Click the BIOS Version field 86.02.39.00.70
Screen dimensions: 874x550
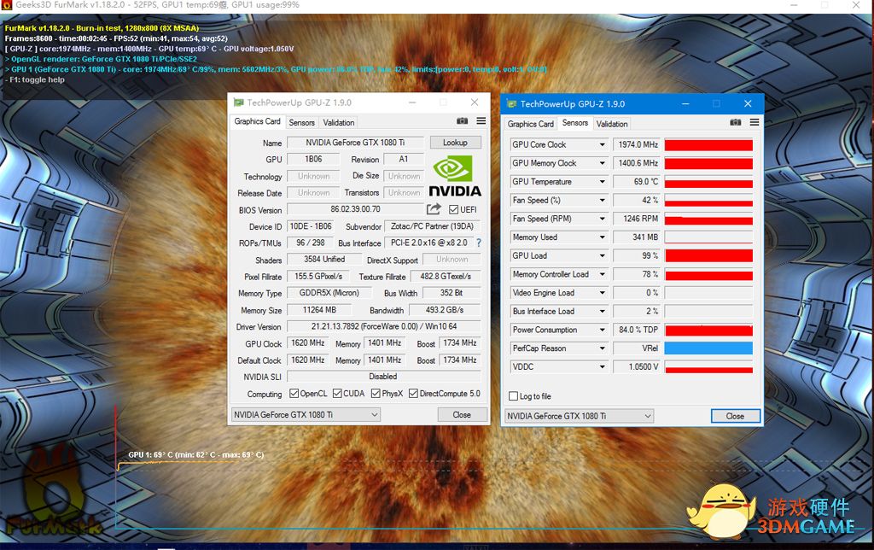[355, 209]
